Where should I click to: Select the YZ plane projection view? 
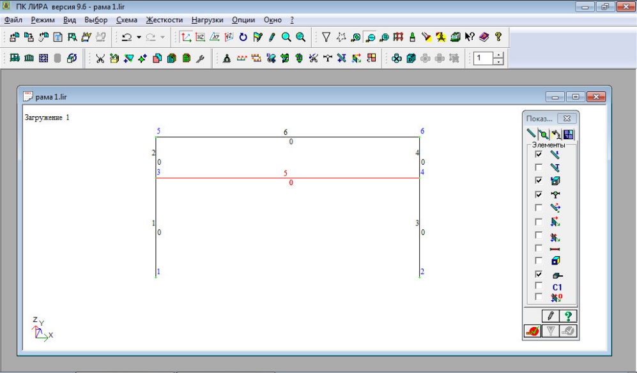pyautogui.click(x=229, y=37)
